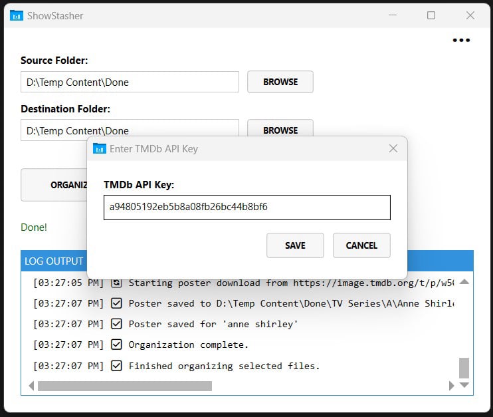Click the ShowStasher app icon in title bar
The width and height of the screenshot is (493, 417).
17,15
